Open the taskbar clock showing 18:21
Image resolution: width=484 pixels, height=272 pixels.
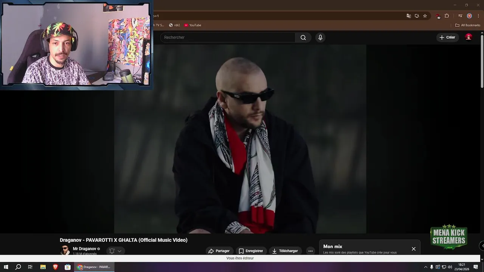[462, 267]
